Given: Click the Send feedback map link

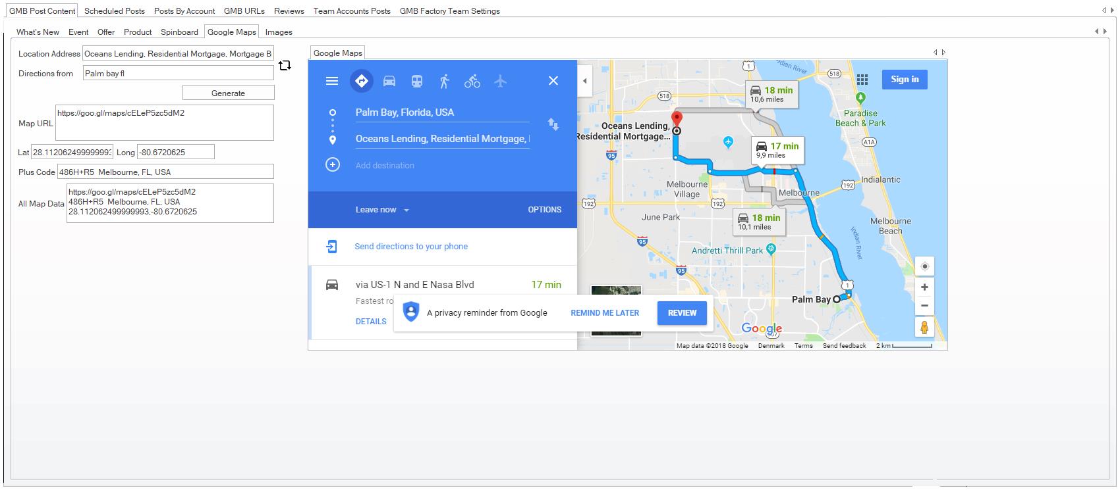Looking at the screenshot, I should (844, 345).
